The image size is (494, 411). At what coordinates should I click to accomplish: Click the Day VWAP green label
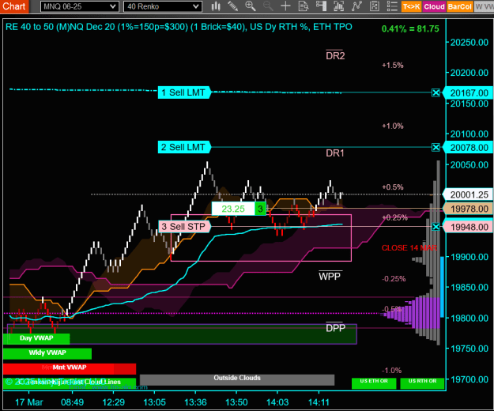tap(36, 338)
